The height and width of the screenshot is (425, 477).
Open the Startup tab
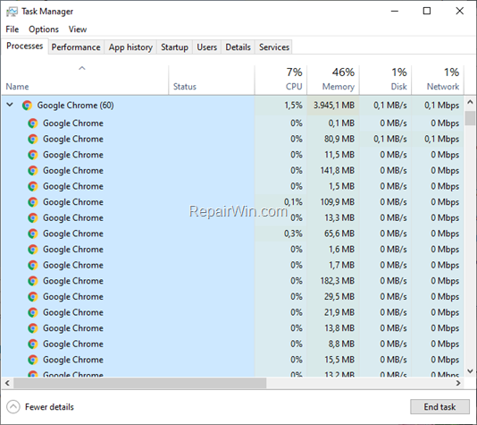(x=174, y=47)
